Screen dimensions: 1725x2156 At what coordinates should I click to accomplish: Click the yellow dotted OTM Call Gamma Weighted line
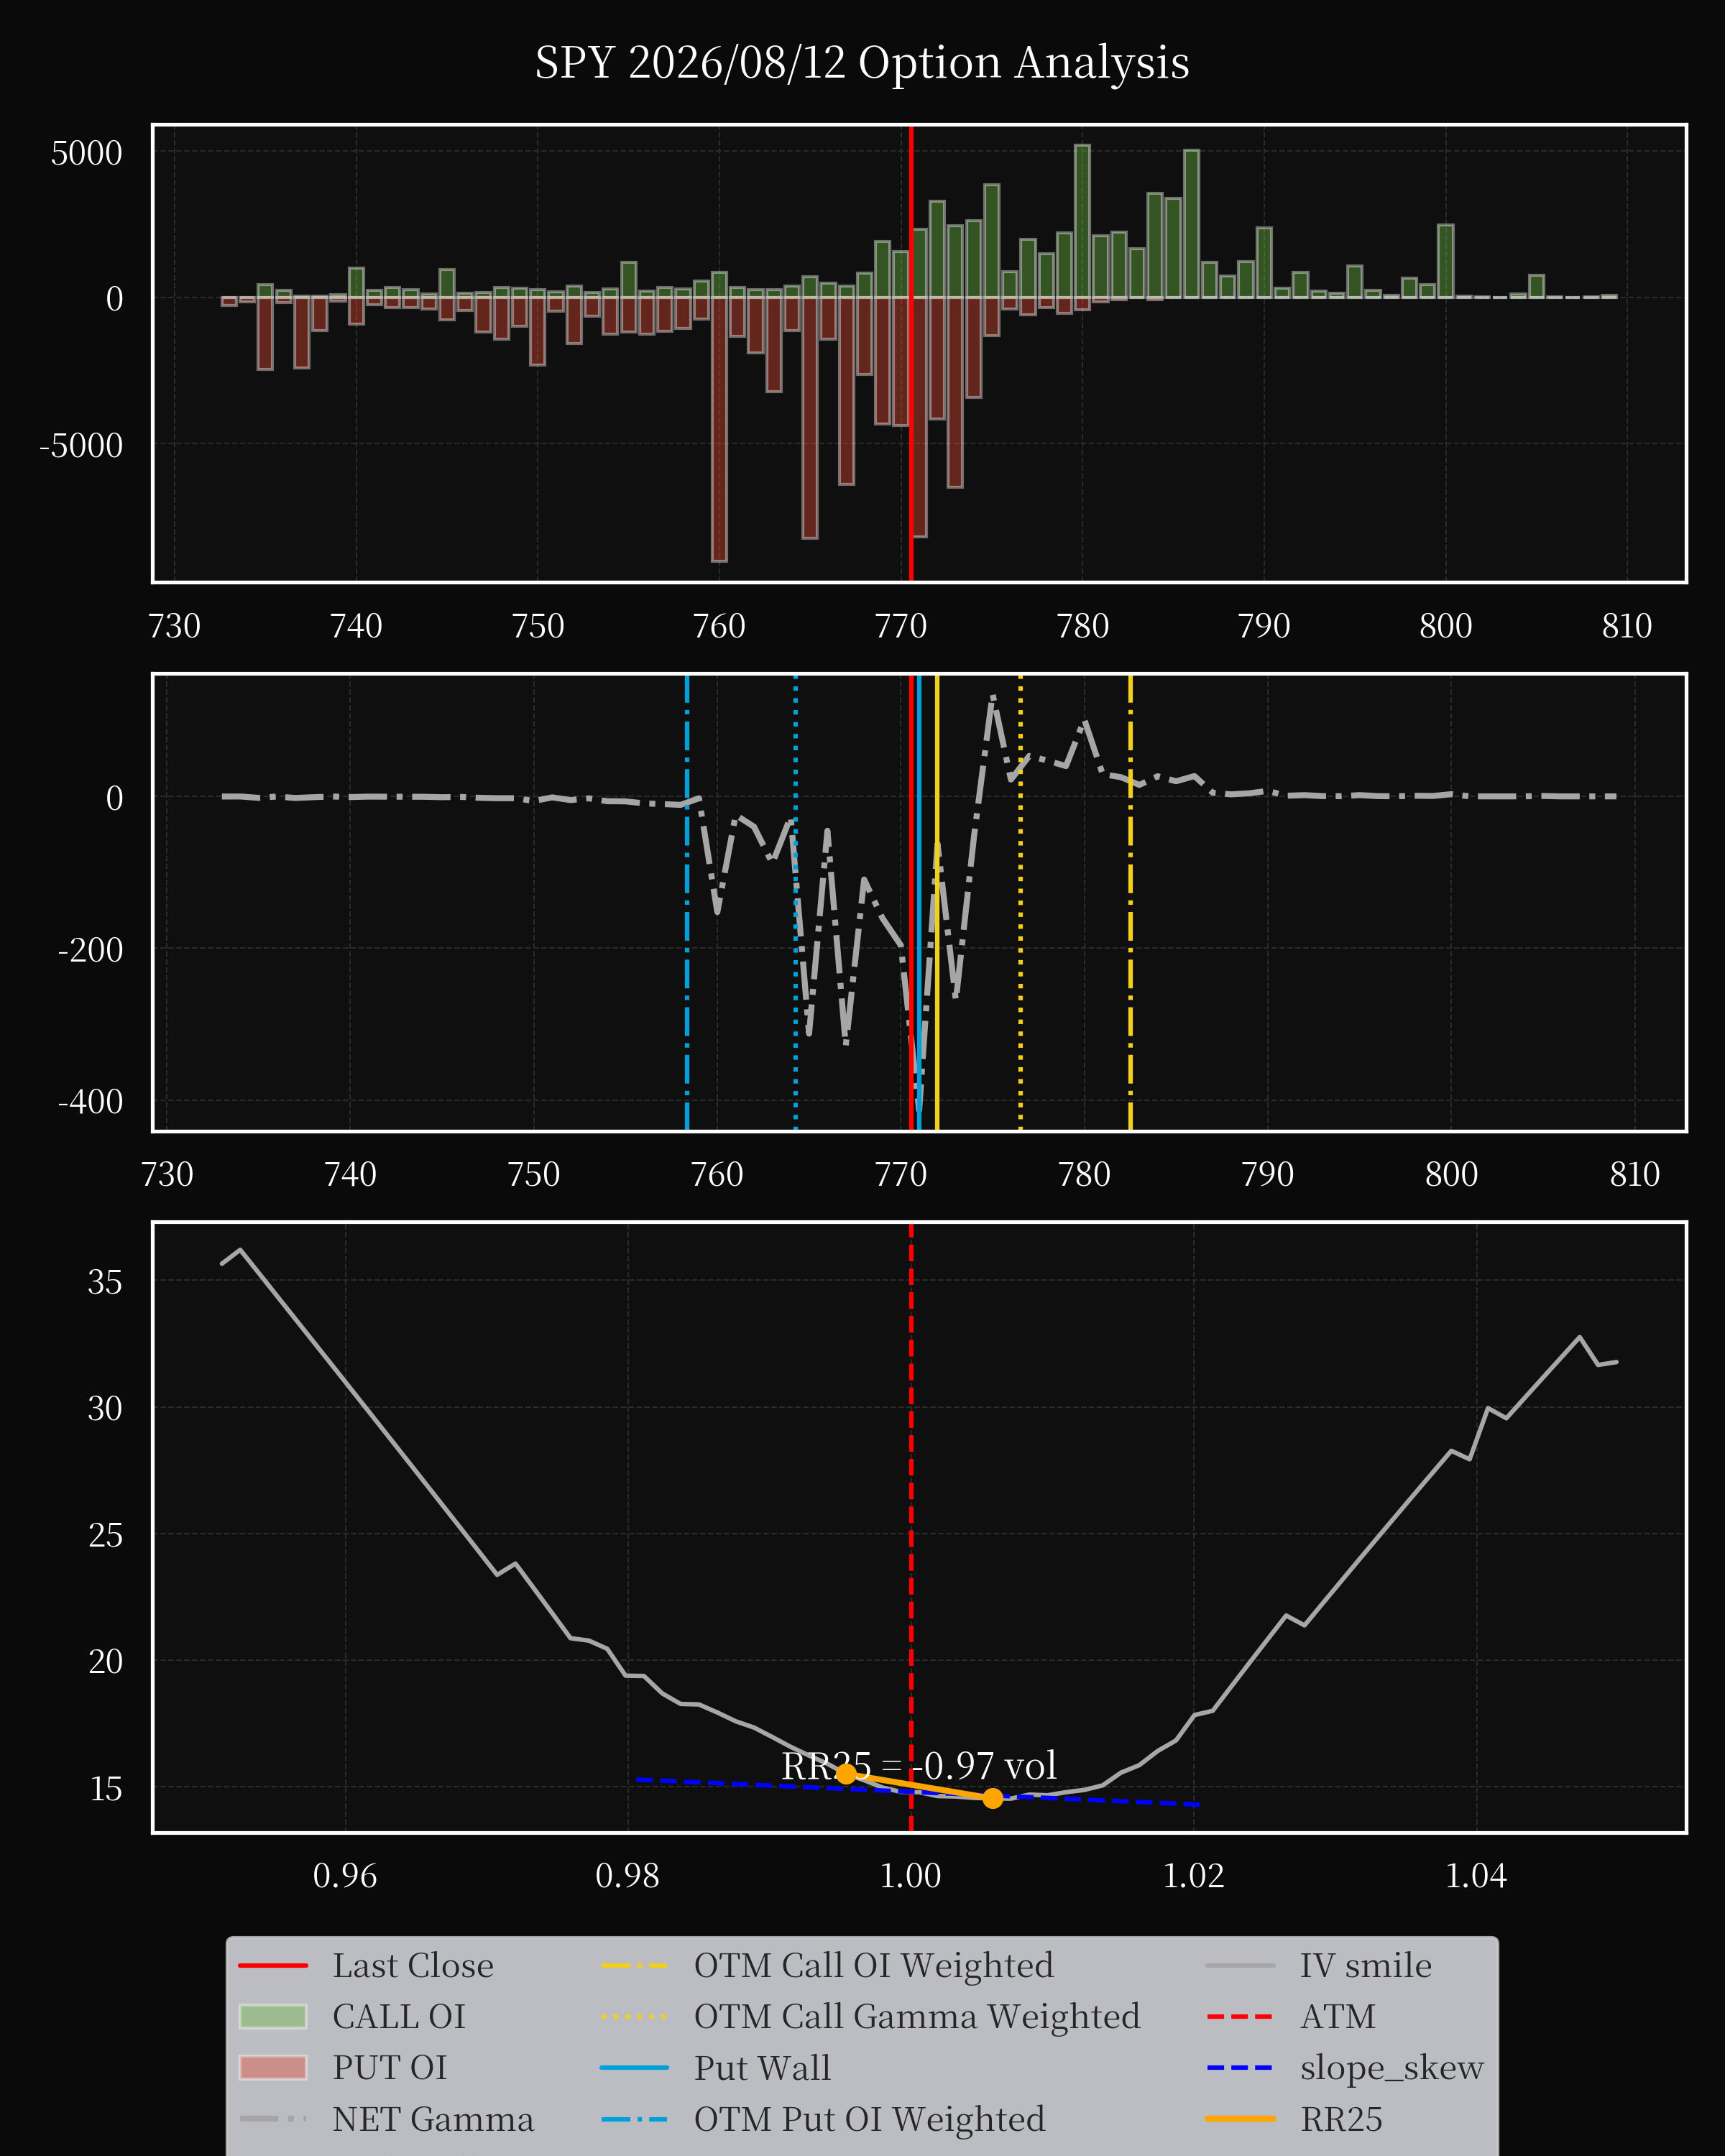[1020, 902]
